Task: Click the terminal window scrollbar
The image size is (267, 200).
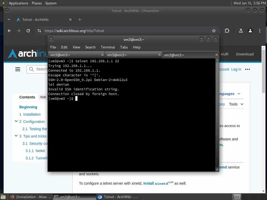Action: [217, 115]
